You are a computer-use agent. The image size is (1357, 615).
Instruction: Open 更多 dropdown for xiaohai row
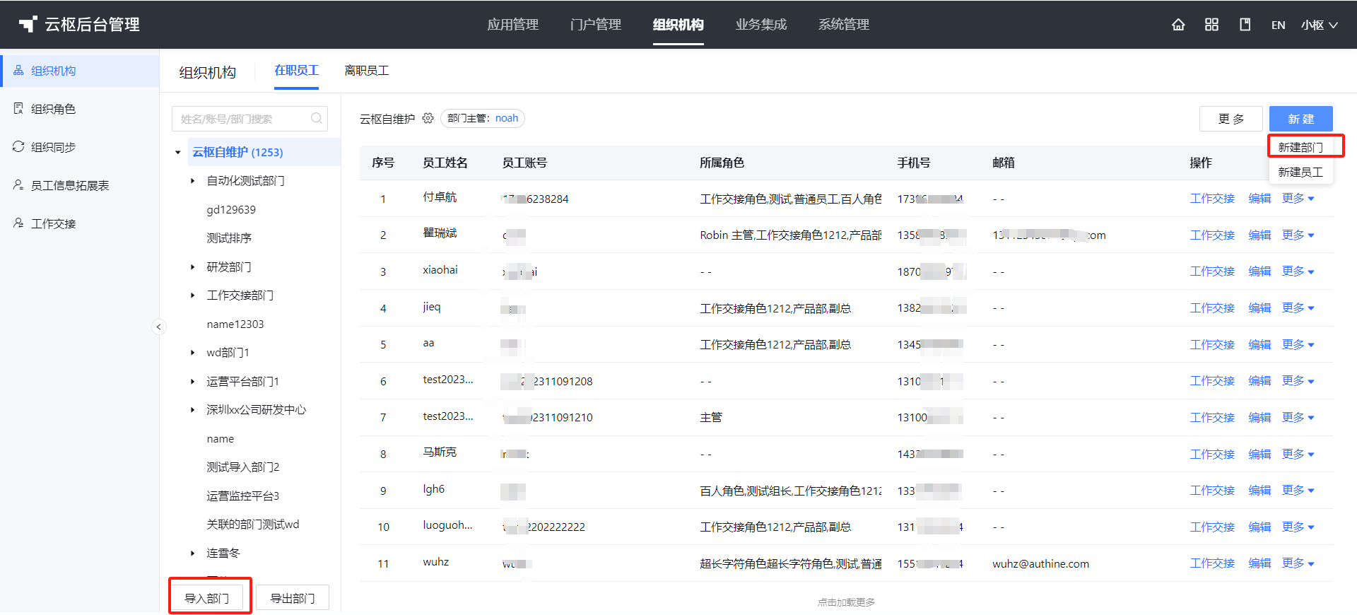pyautogui.click(x=1298, y=271)
